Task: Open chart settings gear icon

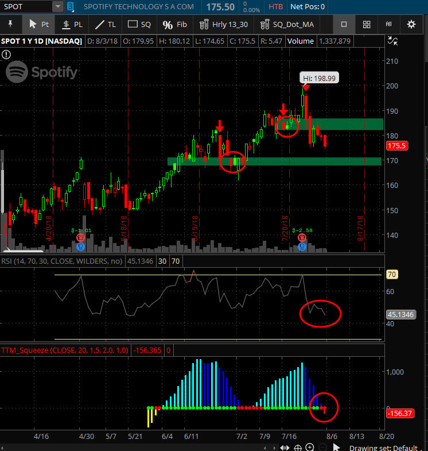Action: coord(411,25)
